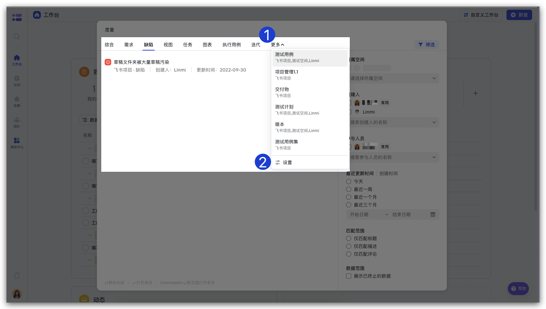Image resolution: width=546 pixels, height=309 pixels.
Task: Switch to the 图表 tab
Action: [207, 45]
